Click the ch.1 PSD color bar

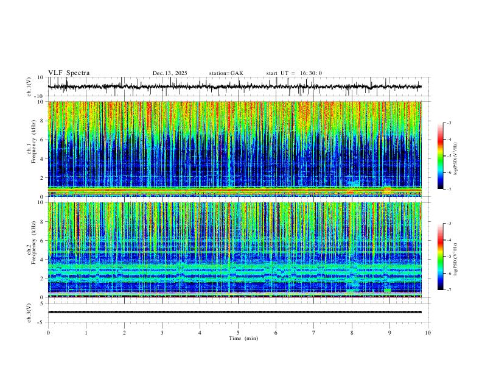click(440, 156)
